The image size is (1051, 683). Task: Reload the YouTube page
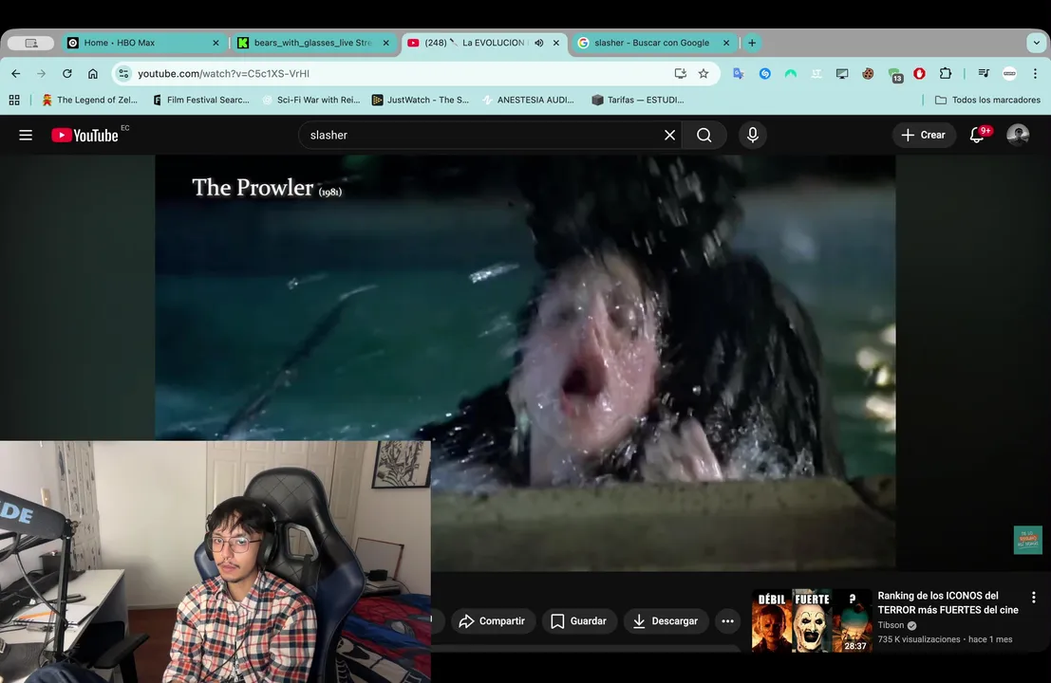(67, 74)
